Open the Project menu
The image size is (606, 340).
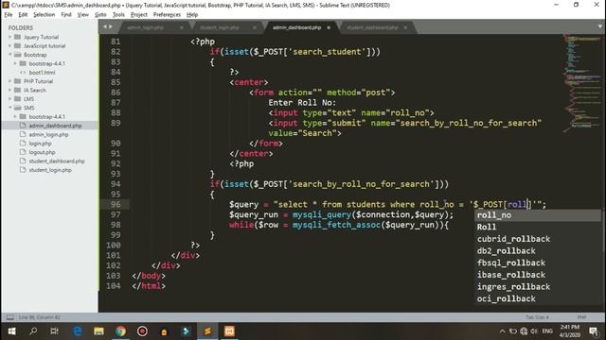click(x=139, y=15)
